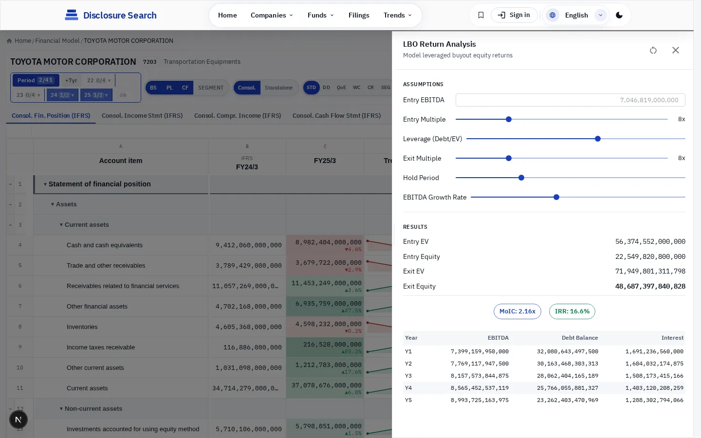Toggle the BS statement filter
The height and width of the screenshot is (438, 701).
[x=153, y=88]
